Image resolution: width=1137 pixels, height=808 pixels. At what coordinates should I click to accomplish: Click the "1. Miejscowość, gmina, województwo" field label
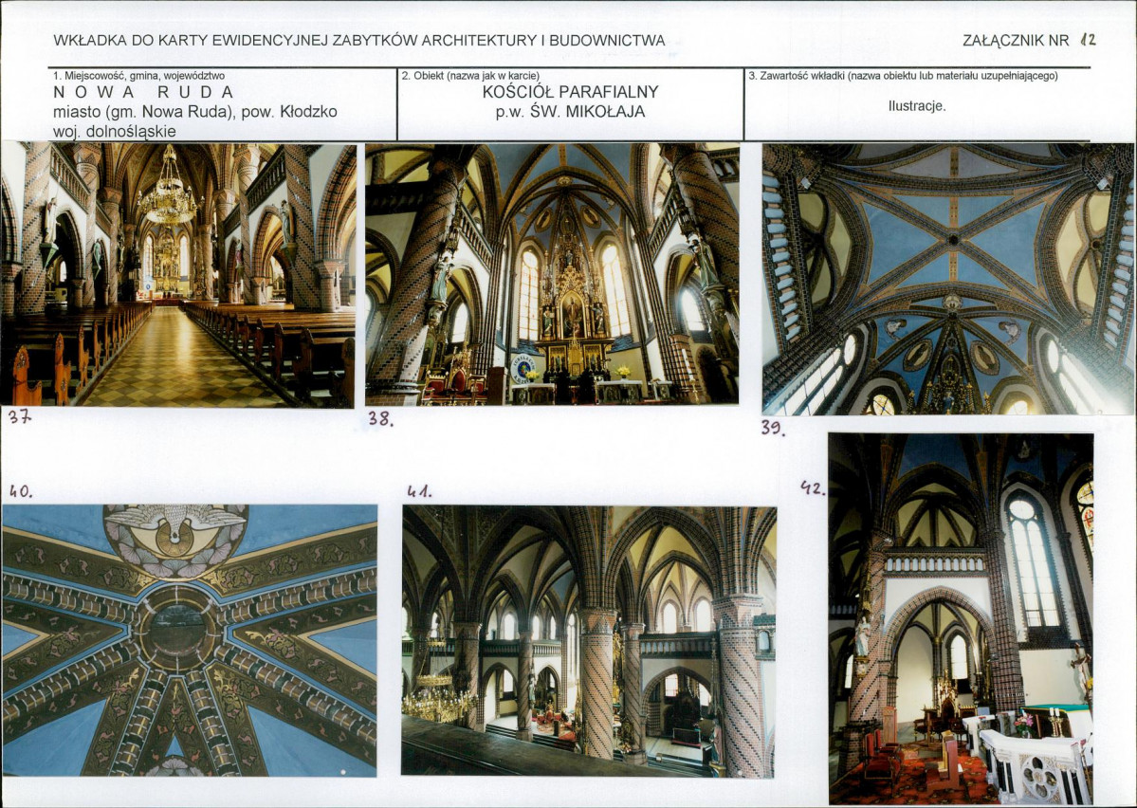[x=138, y=75]
